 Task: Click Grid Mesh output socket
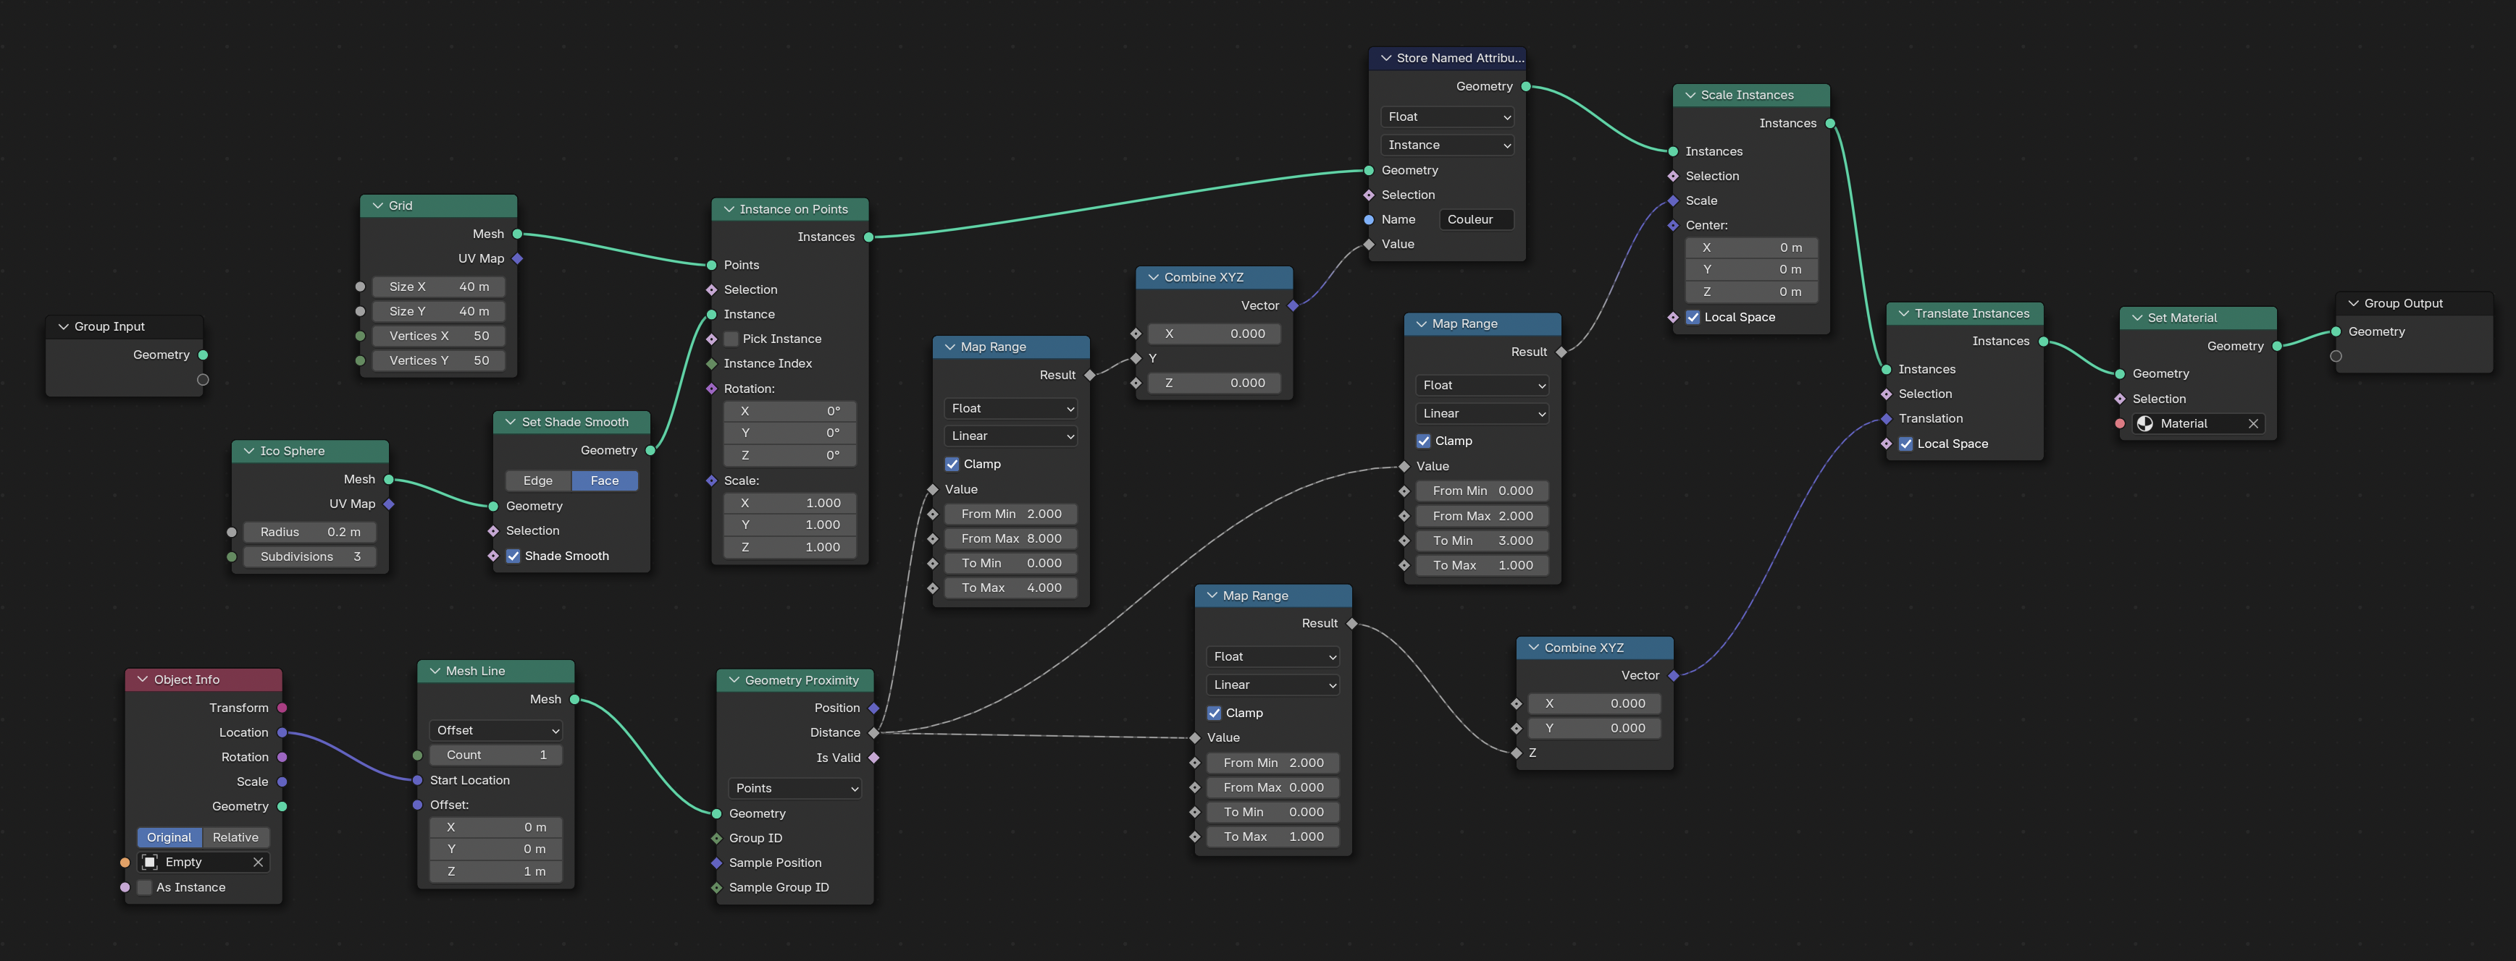click(518, 234)
